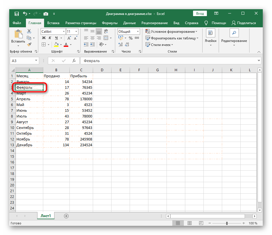Click the fill color paint bucket
This screenshot has height=235, width=272.
(x=56, y=45)
